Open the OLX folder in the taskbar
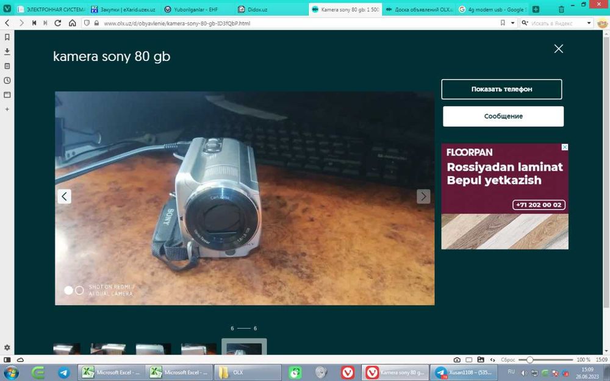 pyautogui.click(x=248, y=372)
